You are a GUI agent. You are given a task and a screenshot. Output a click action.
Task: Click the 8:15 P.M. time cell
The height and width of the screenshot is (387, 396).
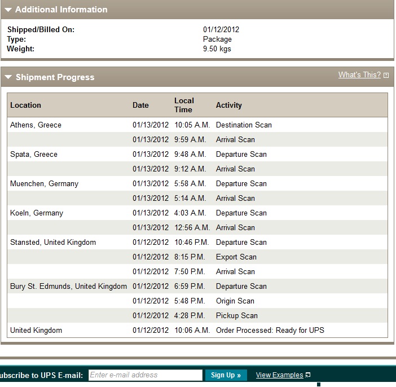[x=190, y=257]
